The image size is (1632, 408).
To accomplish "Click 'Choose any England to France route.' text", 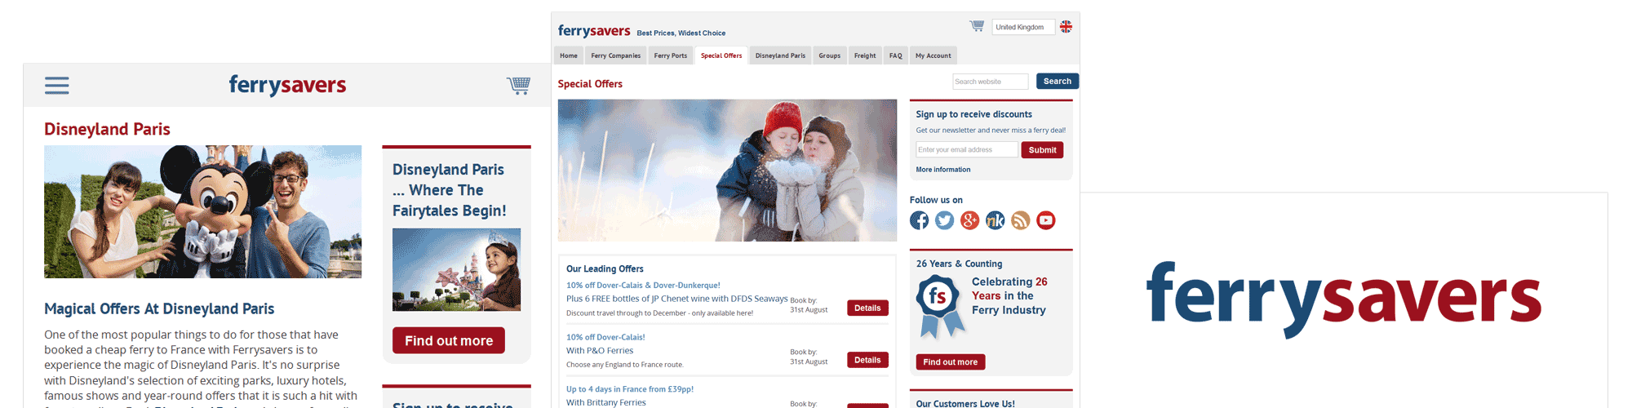I will pos(625,365).
